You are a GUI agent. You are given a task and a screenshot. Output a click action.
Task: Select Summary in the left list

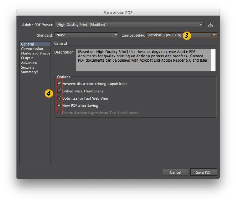(x=35, y=72)
